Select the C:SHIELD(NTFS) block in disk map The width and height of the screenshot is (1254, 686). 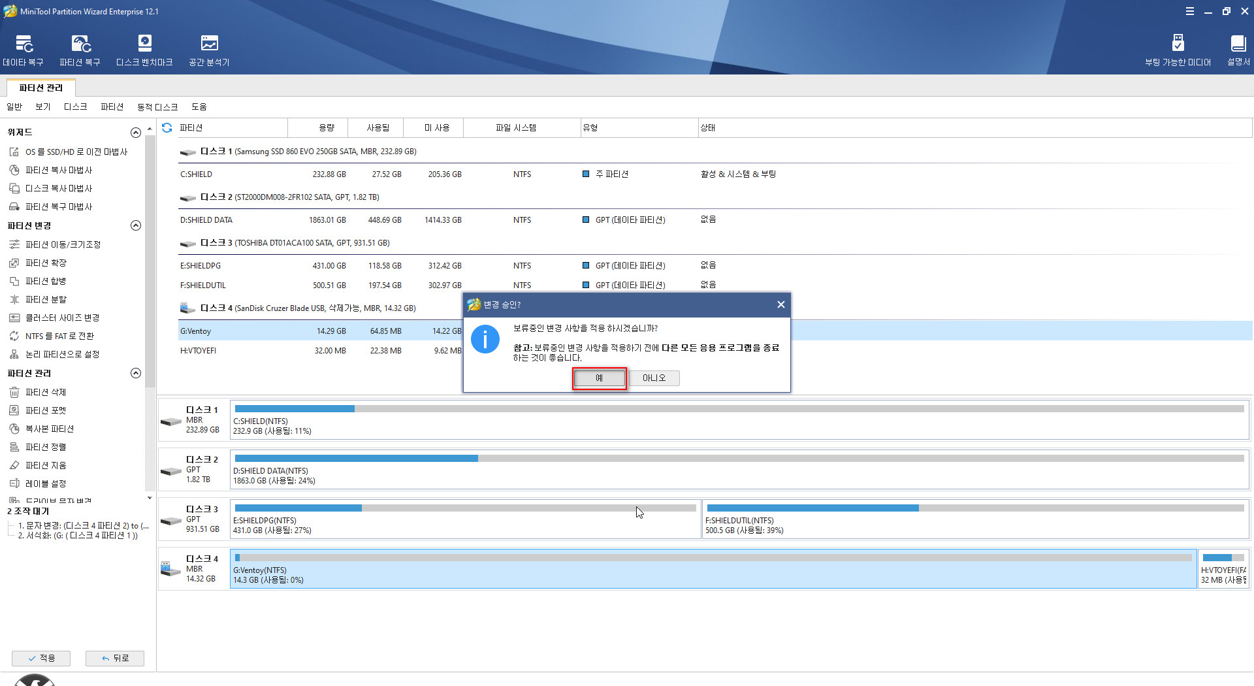point(739,420)
